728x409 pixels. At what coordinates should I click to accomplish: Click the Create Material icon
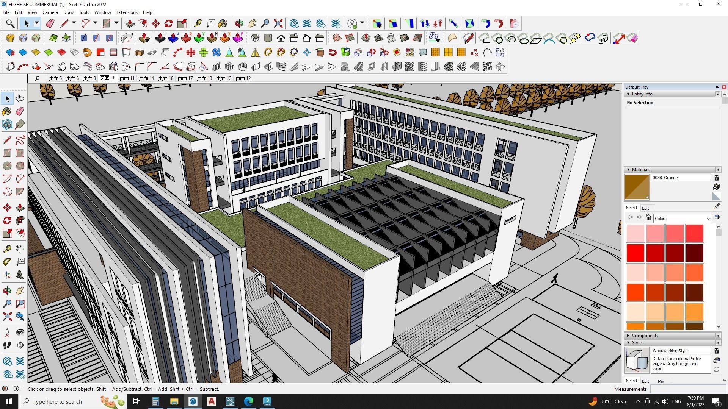tap(716, 187)
